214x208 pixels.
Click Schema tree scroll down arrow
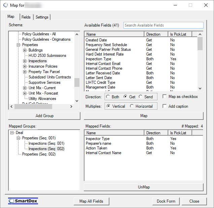(x=77, y=101)
